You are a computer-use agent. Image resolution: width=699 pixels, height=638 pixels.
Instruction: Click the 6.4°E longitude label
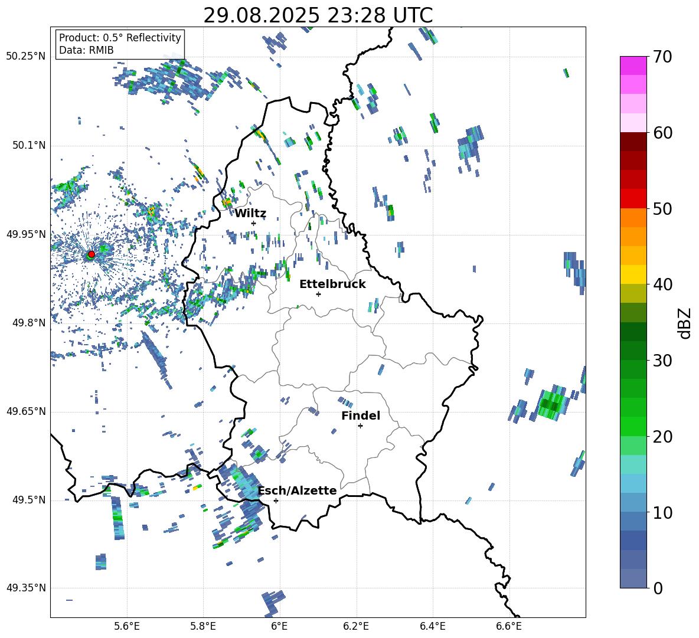pyautogui.click(x=432, y=626)
